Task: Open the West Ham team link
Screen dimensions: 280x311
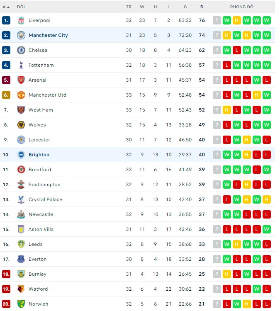Action: (41, 110)
